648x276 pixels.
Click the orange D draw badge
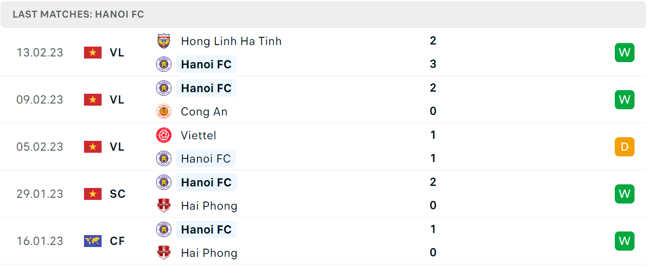(625, 147)
